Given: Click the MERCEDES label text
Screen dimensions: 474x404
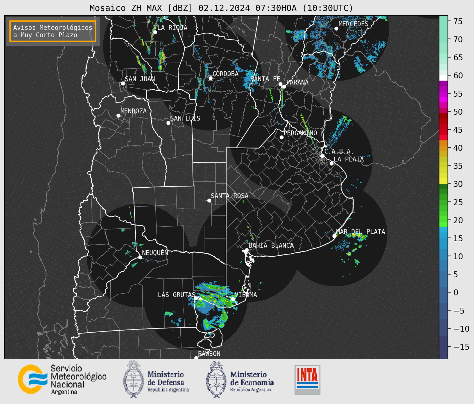Looking at the screenshot, I should click(x=353, y=24).
